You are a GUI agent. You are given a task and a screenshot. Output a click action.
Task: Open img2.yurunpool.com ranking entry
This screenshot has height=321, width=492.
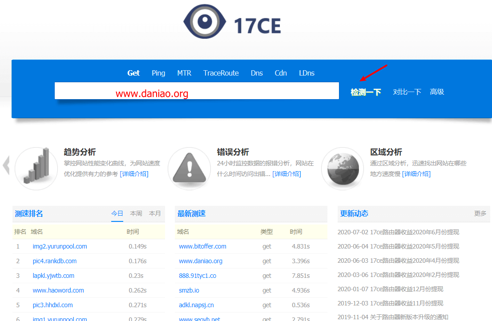(x=60, y=246)
